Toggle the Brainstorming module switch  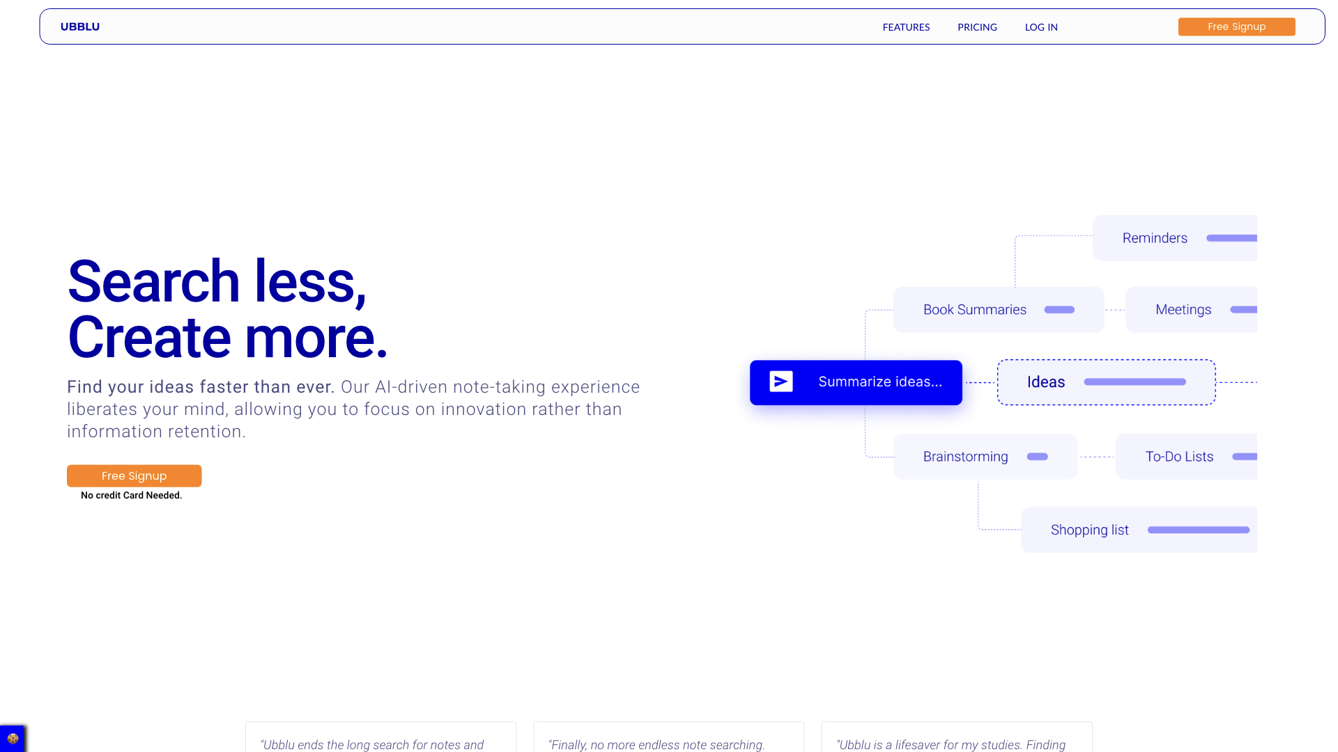tap(1036, 456)
